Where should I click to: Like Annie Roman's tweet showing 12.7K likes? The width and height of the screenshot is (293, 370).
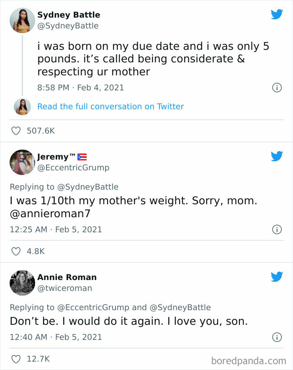click(16, 359)
